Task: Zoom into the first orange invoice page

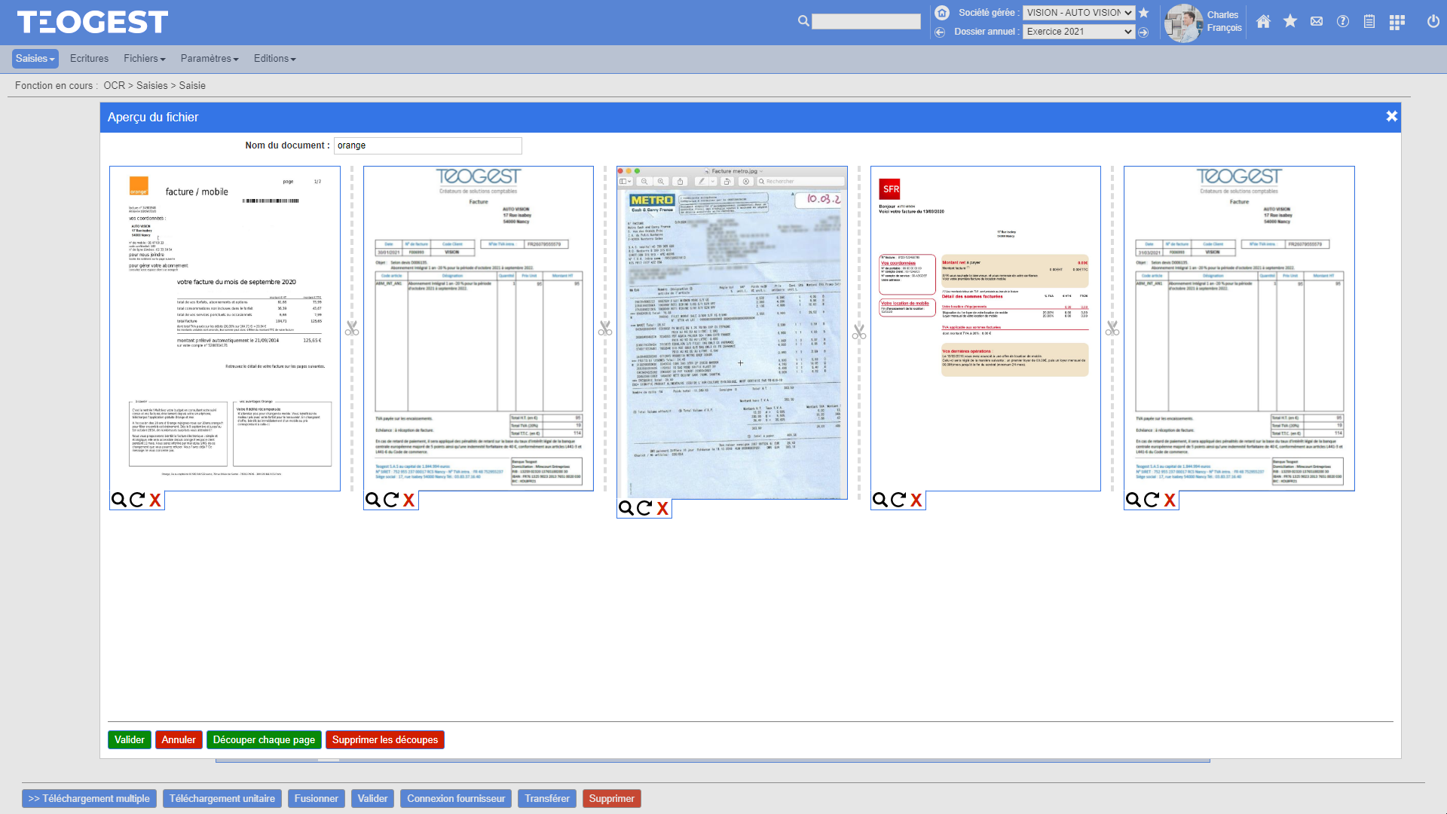Action: point(120,499)
